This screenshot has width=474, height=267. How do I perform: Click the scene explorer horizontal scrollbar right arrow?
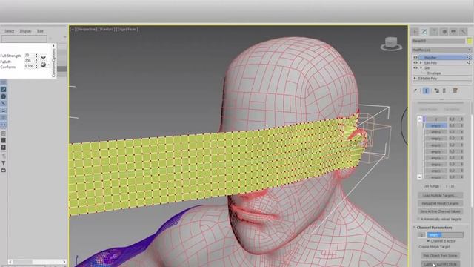pyautogui.click(x=64, y=262)
